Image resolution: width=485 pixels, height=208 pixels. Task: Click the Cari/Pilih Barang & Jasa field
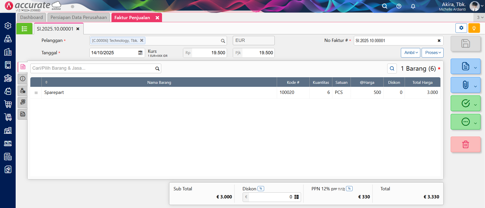click(x=93, y=68)
